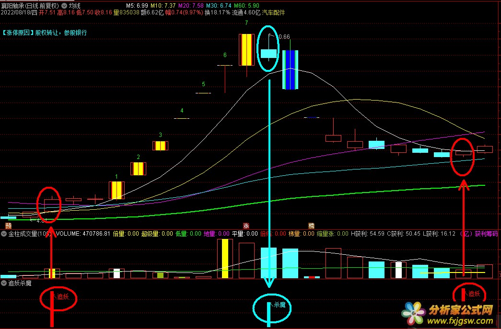Click the 榜 ranking marker icon
Image resolution: width=501 pixels, height=329 pixels.
[x=311, y=226]
